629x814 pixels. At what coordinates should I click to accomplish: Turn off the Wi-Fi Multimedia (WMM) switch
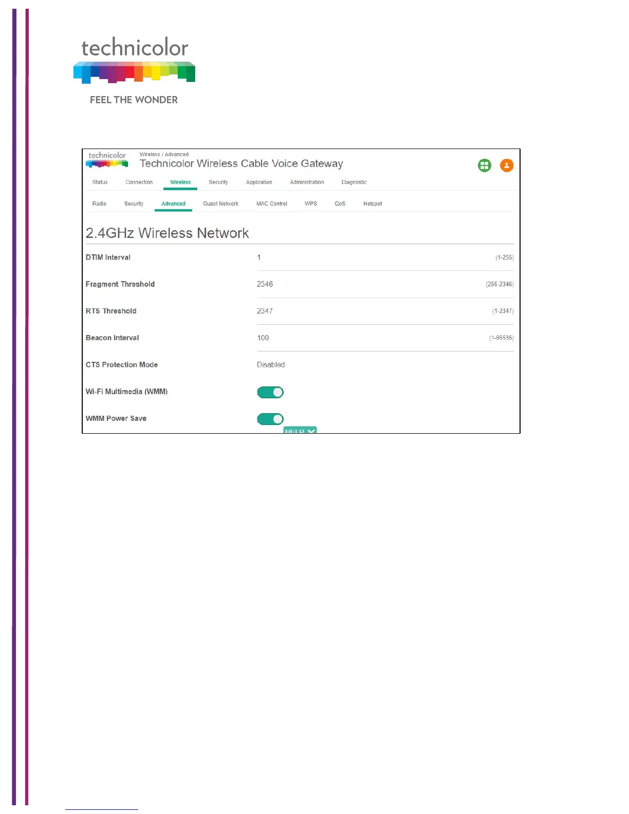pyautogui.click(x=270, y=392)
